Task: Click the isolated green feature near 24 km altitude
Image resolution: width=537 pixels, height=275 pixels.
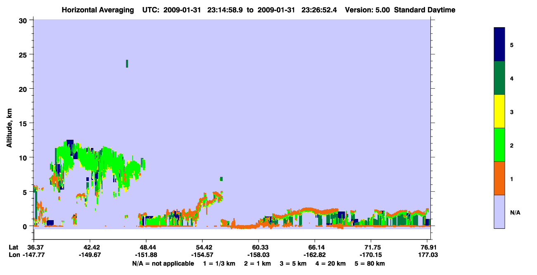Action: (x=127, y=63)
